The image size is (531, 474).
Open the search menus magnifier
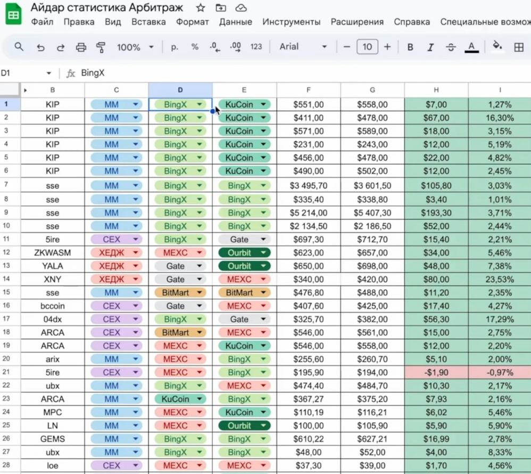(19, 46)
